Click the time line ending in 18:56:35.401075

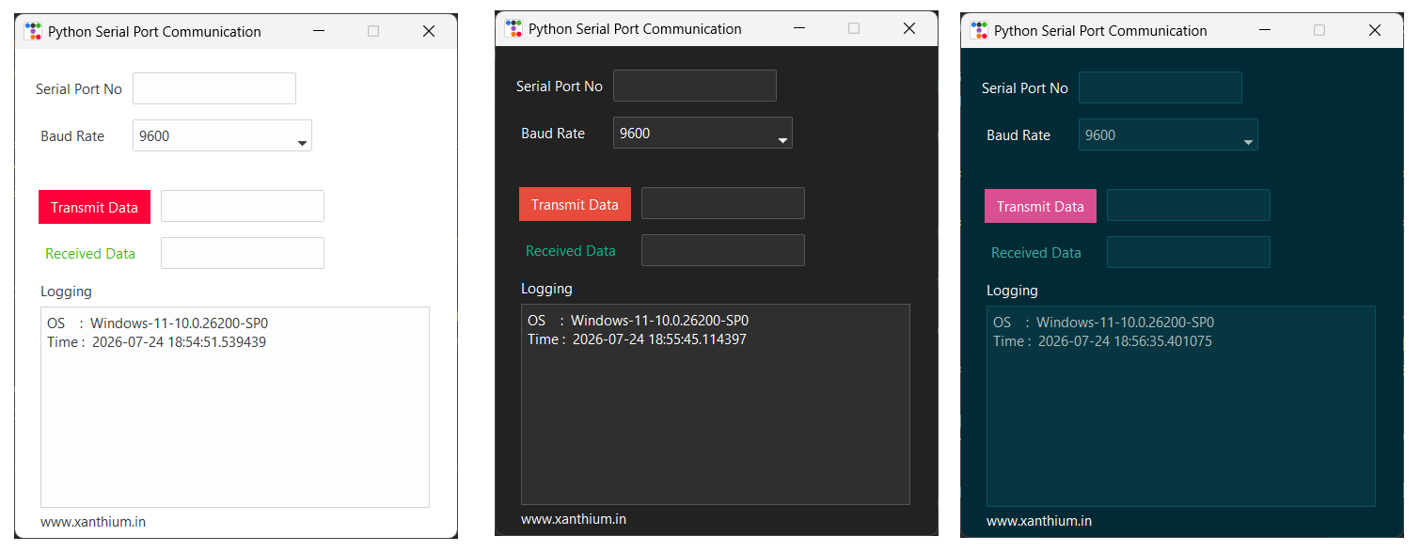coord(1103,341)
